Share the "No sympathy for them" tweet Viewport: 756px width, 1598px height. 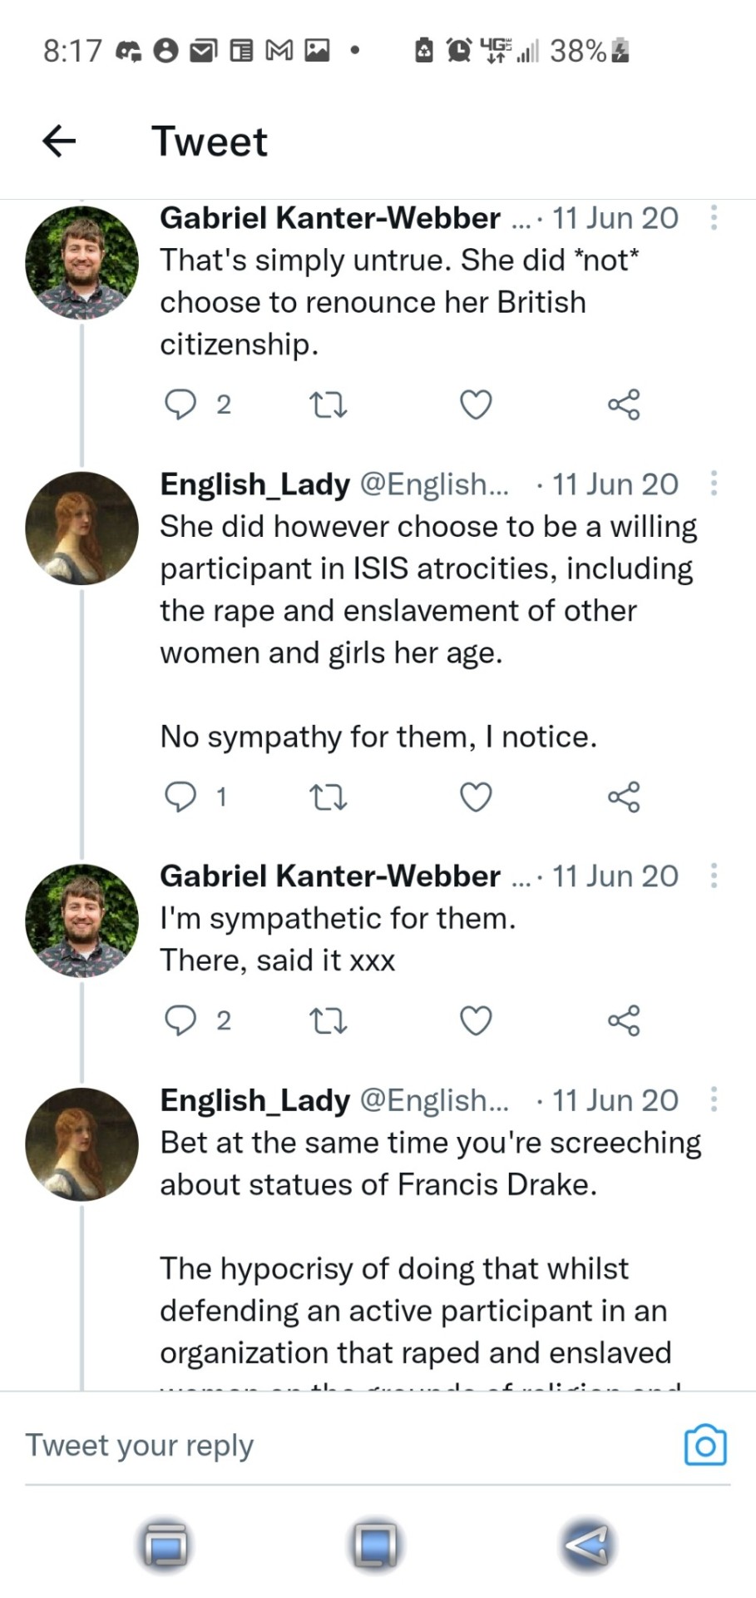(624, 797)
